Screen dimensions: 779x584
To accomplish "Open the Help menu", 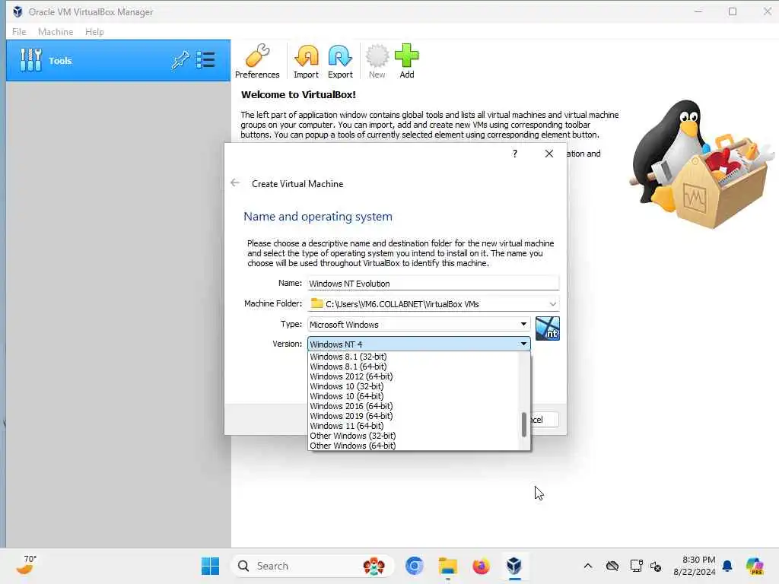I will [x=94, y=32].
